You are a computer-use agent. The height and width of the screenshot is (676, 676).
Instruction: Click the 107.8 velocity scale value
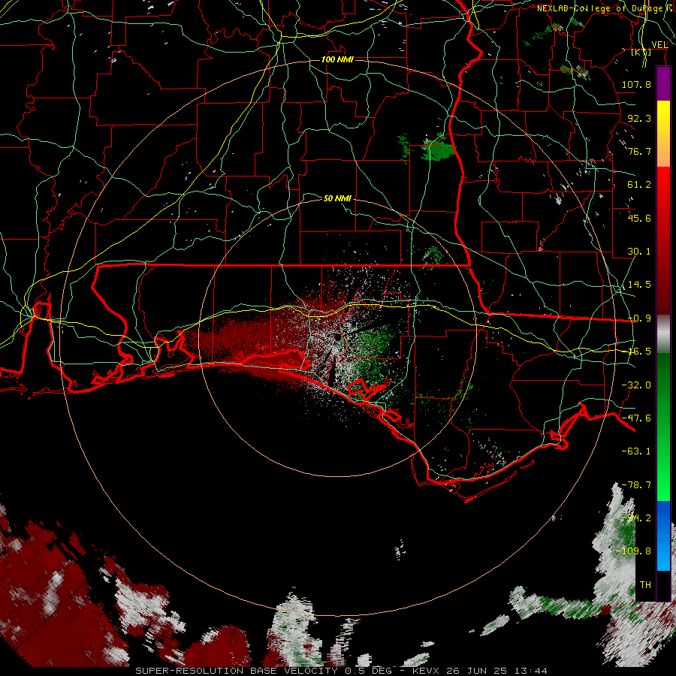636,84
